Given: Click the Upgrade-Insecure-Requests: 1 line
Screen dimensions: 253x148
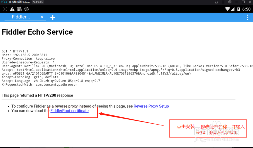Looking at the screenshot, I should [x=28, y=62].
